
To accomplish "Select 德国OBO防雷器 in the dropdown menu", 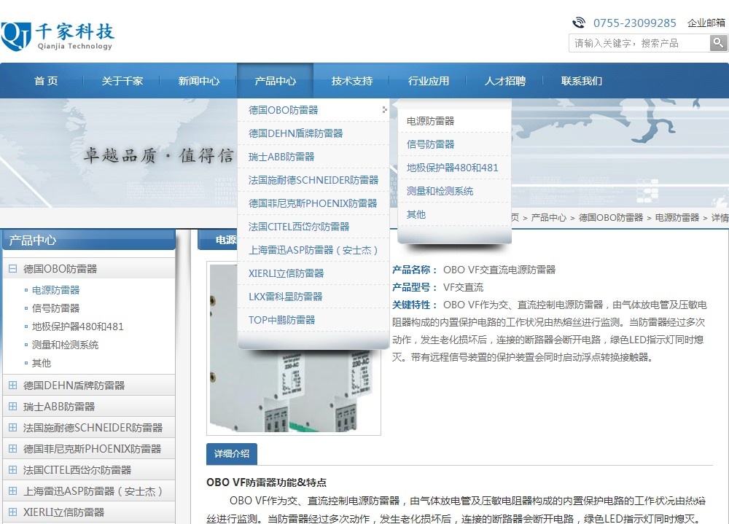I will pos(284,110).
